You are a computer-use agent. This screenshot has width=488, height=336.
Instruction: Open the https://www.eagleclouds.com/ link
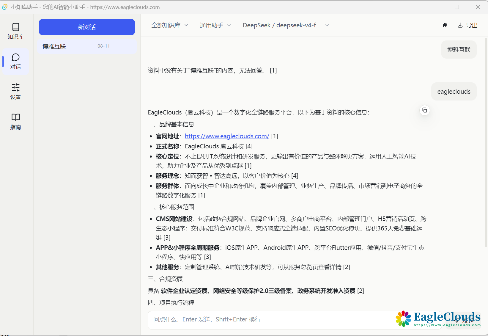227,136
